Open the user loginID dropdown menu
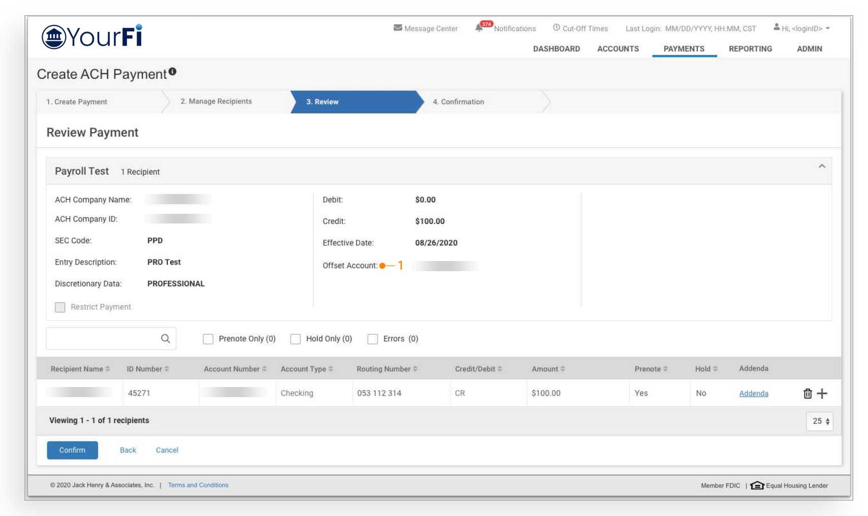This screenshot has width=868, height=516. coord(802,28)
